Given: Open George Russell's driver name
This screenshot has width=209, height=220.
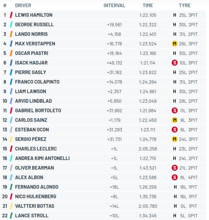Looking at the screenshot, I should click(x=34, y=25).
